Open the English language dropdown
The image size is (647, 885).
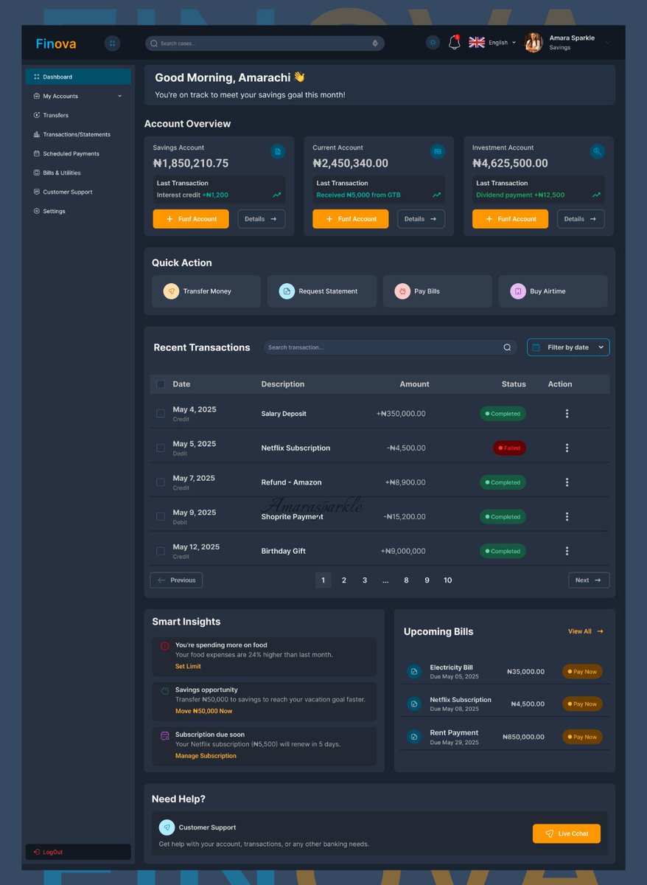[503, 43]
